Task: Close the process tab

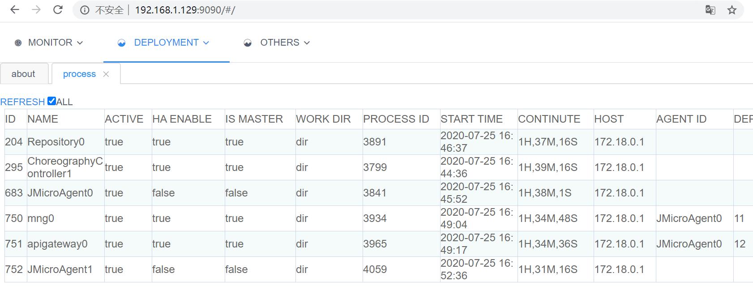Action: [x=106, y=74]
